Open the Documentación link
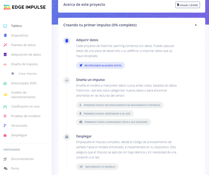Screen dimensions: 209x175 click(x=22, y=159)
